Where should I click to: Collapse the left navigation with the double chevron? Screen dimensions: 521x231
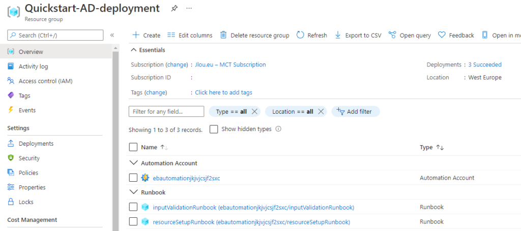pyautogui.click(x=112, y=35)
